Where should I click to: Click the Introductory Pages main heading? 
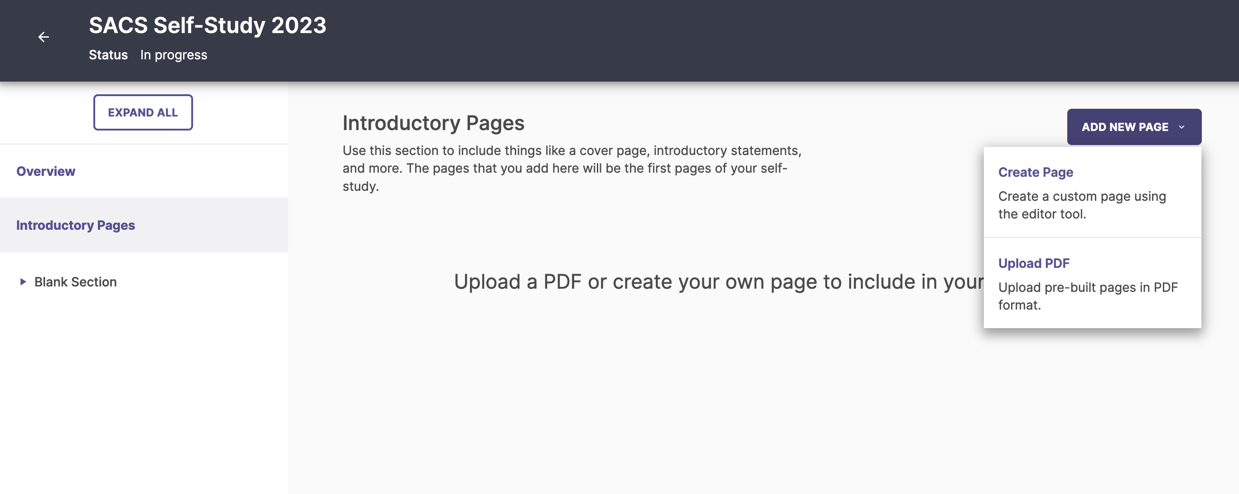click(433, 123)
